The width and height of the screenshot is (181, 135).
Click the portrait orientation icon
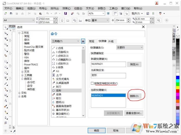(x=62, y=20)
